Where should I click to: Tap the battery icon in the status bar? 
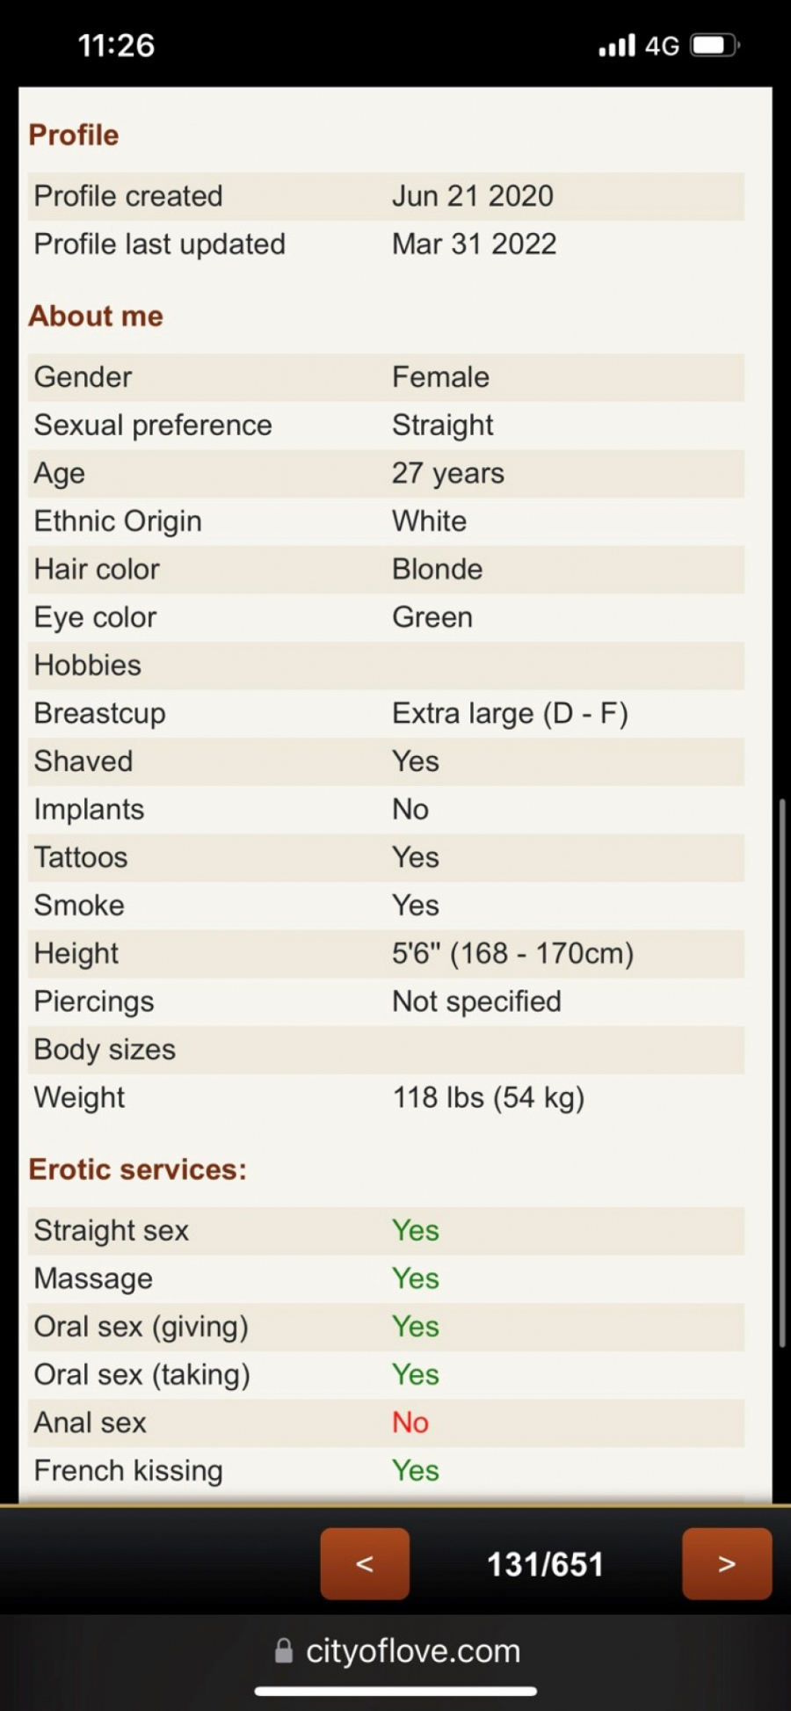715,45
